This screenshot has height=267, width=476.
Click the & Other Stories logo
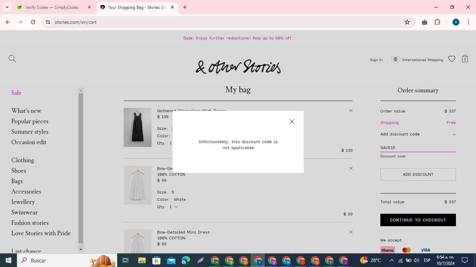point(238,67)
